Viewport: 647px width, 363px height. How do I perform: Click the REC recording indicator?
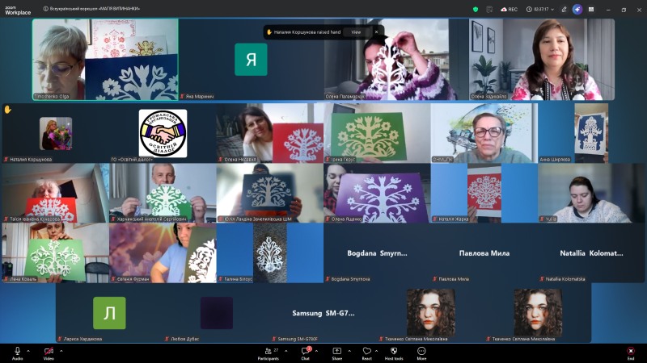pos(510,9)
